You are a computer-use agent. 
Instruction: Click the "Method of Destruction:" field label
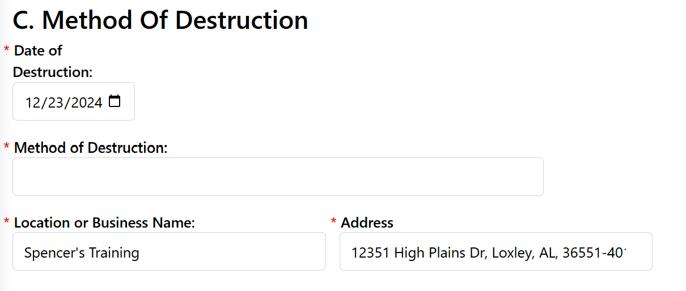point(91,148)
